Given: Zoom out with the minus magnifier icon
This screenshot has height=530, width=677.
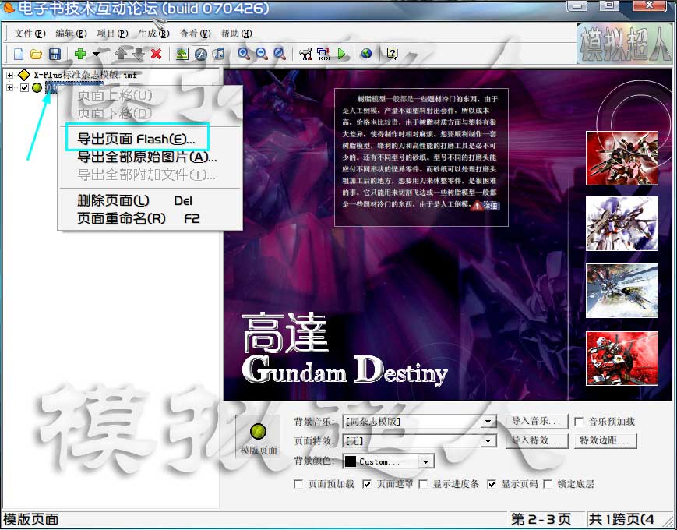Looking at the screenshot, I should 262,54.
